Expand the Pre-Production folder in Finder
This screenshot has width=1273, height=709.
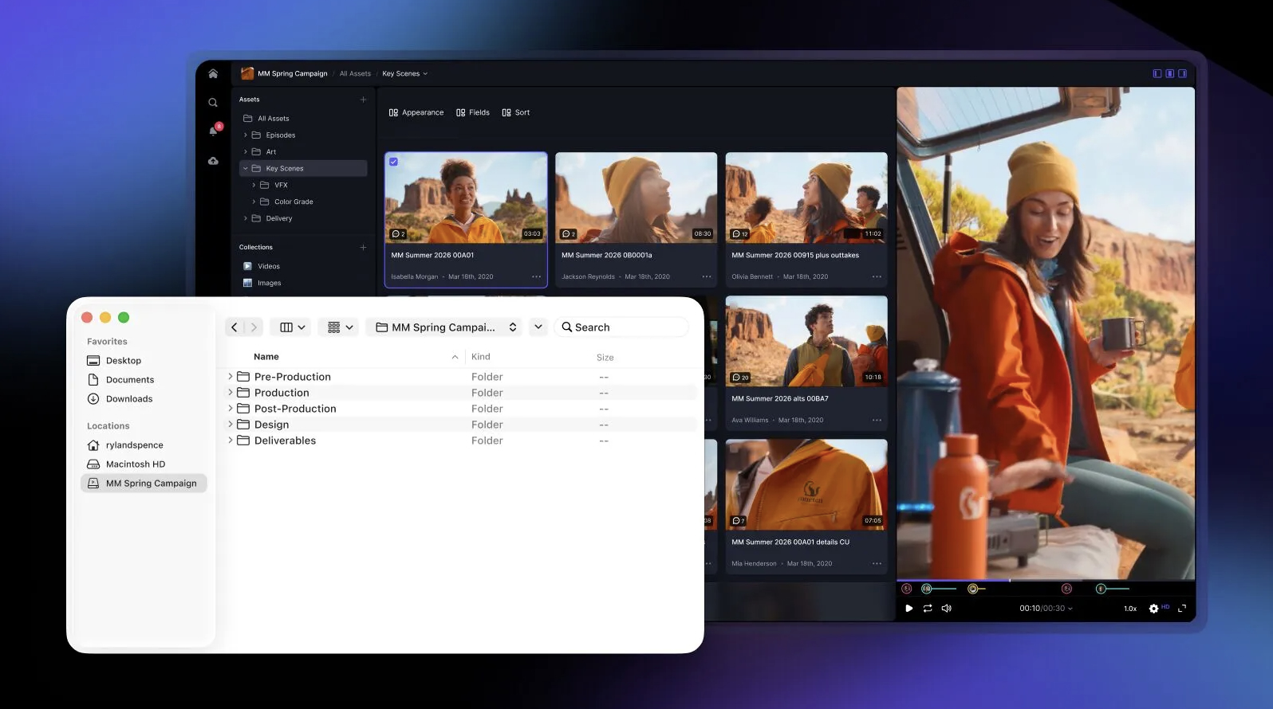[231, 377]
